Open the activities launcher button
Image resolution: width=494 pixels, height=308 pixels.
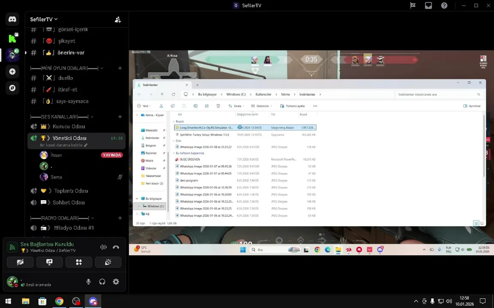[79, 262]
